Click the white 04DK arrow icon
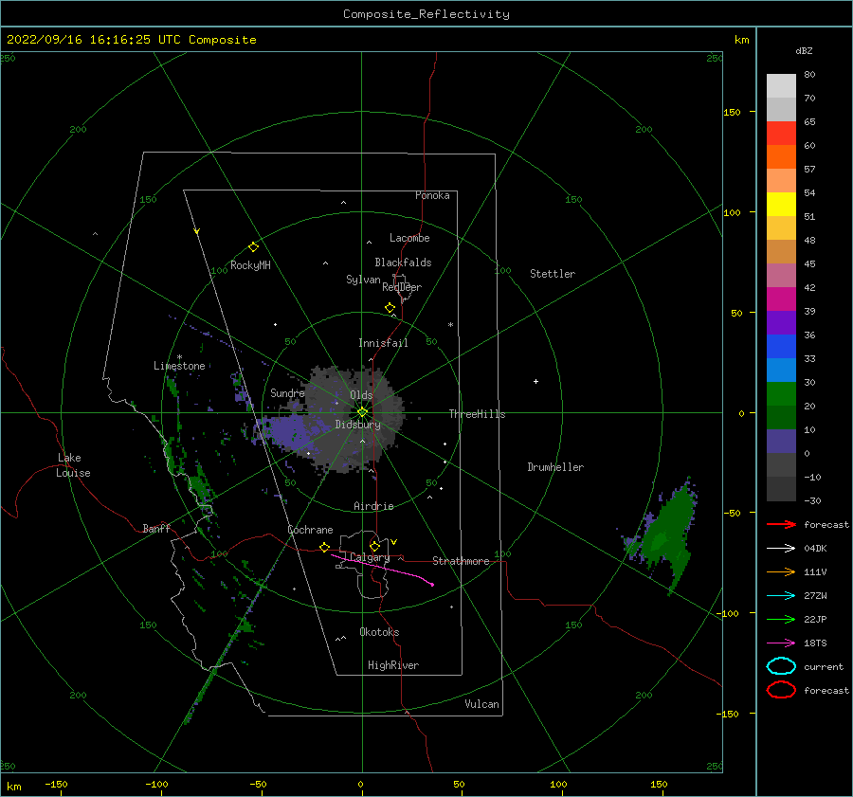Image resolution: width=853 pixels, height=797 pixels. 781,548
